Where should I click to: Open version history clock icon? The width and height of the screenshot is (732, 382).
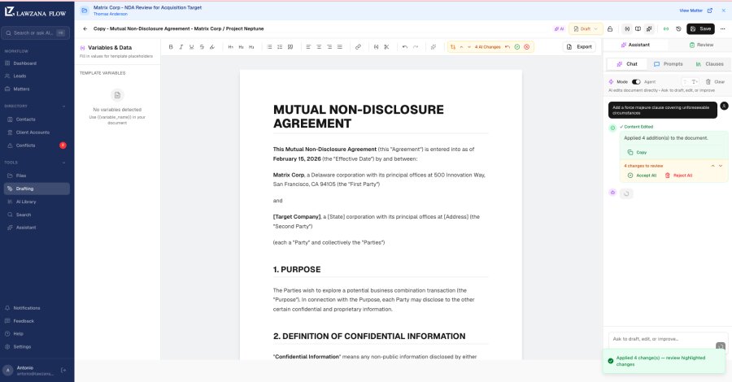click(x=678, y=28)
